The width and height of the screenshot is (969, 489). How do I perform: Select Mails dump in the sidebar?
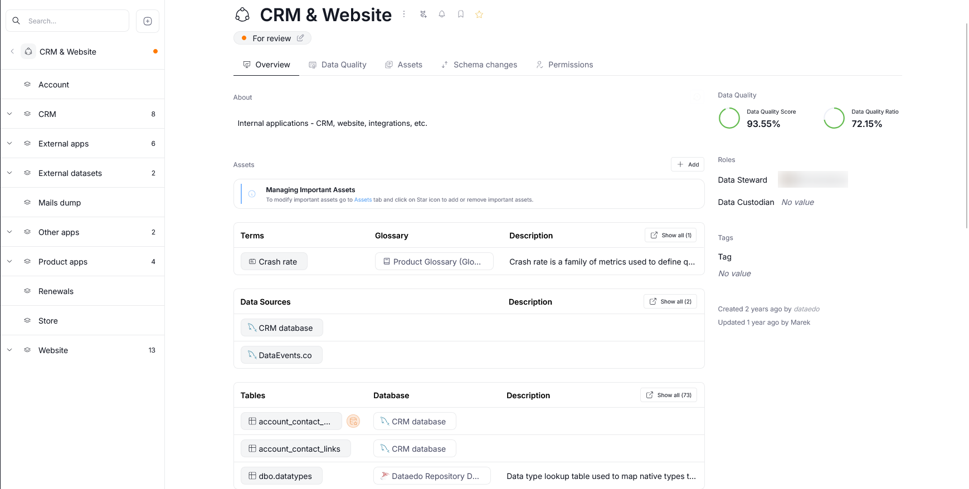coord(60,203)
